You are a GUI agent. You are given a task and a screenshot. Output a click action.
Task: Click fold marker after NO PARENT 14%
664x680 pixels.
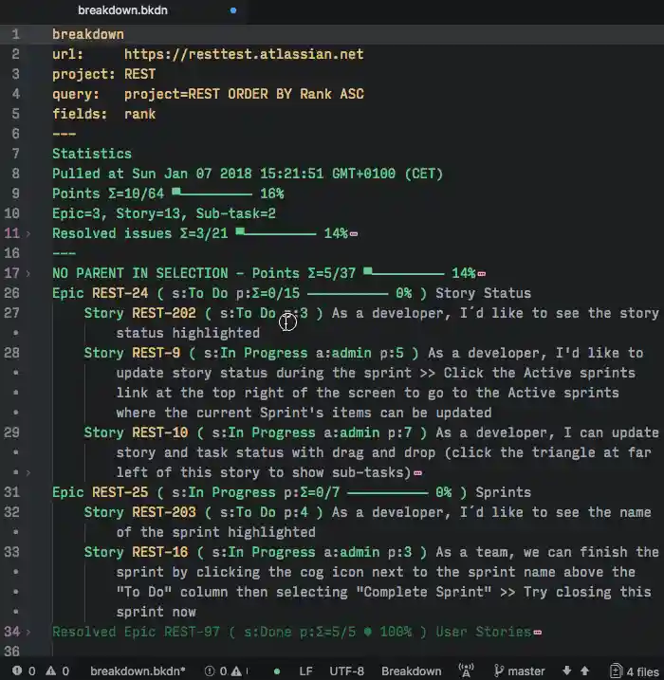482,274
